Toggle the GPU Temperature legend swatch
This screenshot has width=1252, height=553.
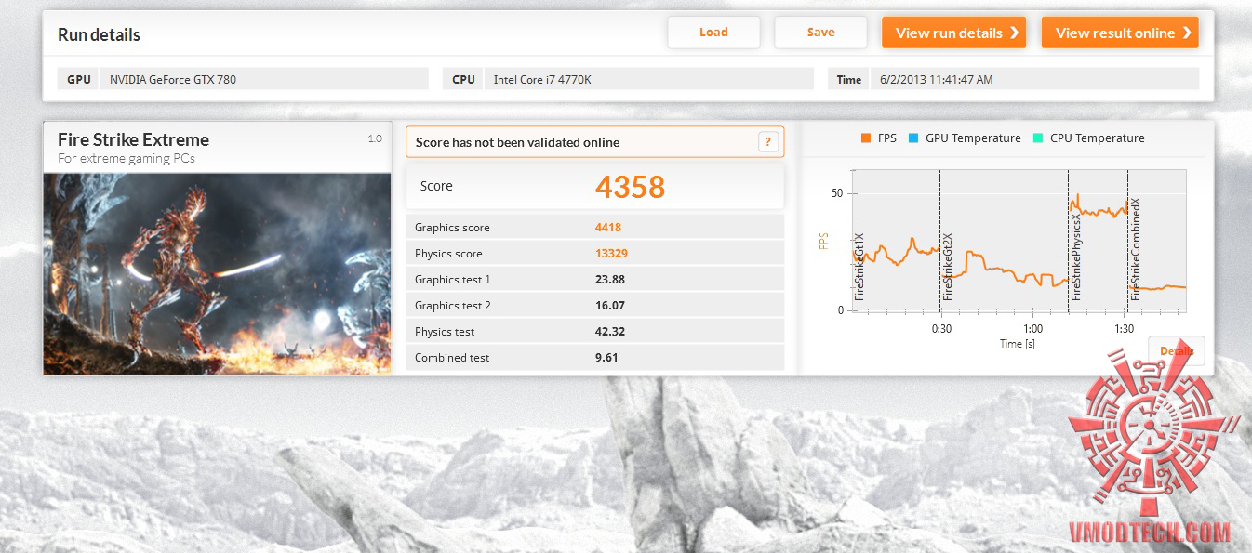913,138
